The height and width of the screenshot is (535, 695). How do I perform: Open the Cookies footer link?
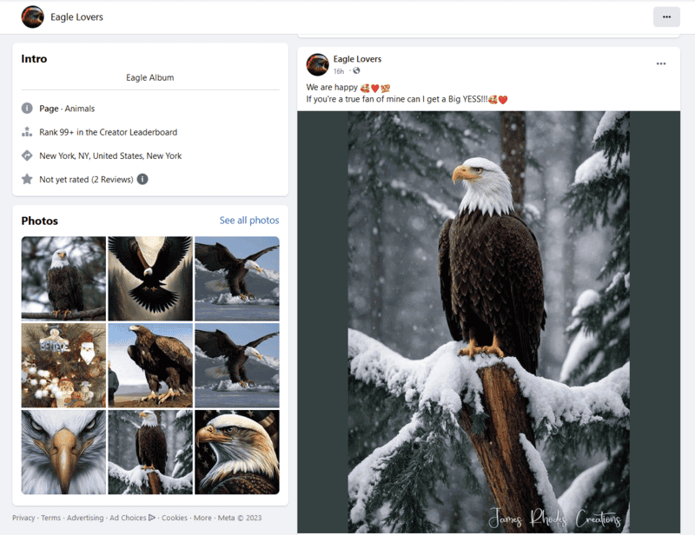coord(175,518)
